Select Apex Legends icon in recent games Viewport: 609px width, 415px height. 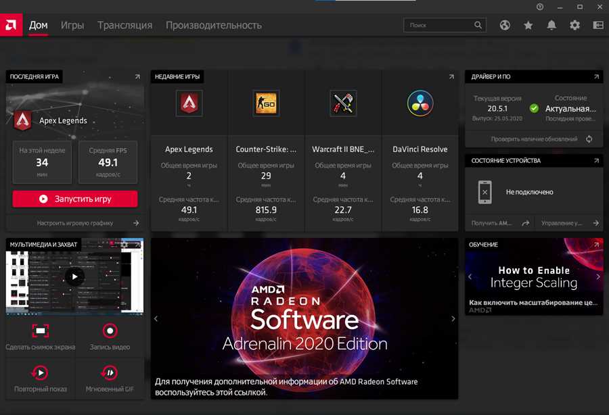(x=189, y=103)
